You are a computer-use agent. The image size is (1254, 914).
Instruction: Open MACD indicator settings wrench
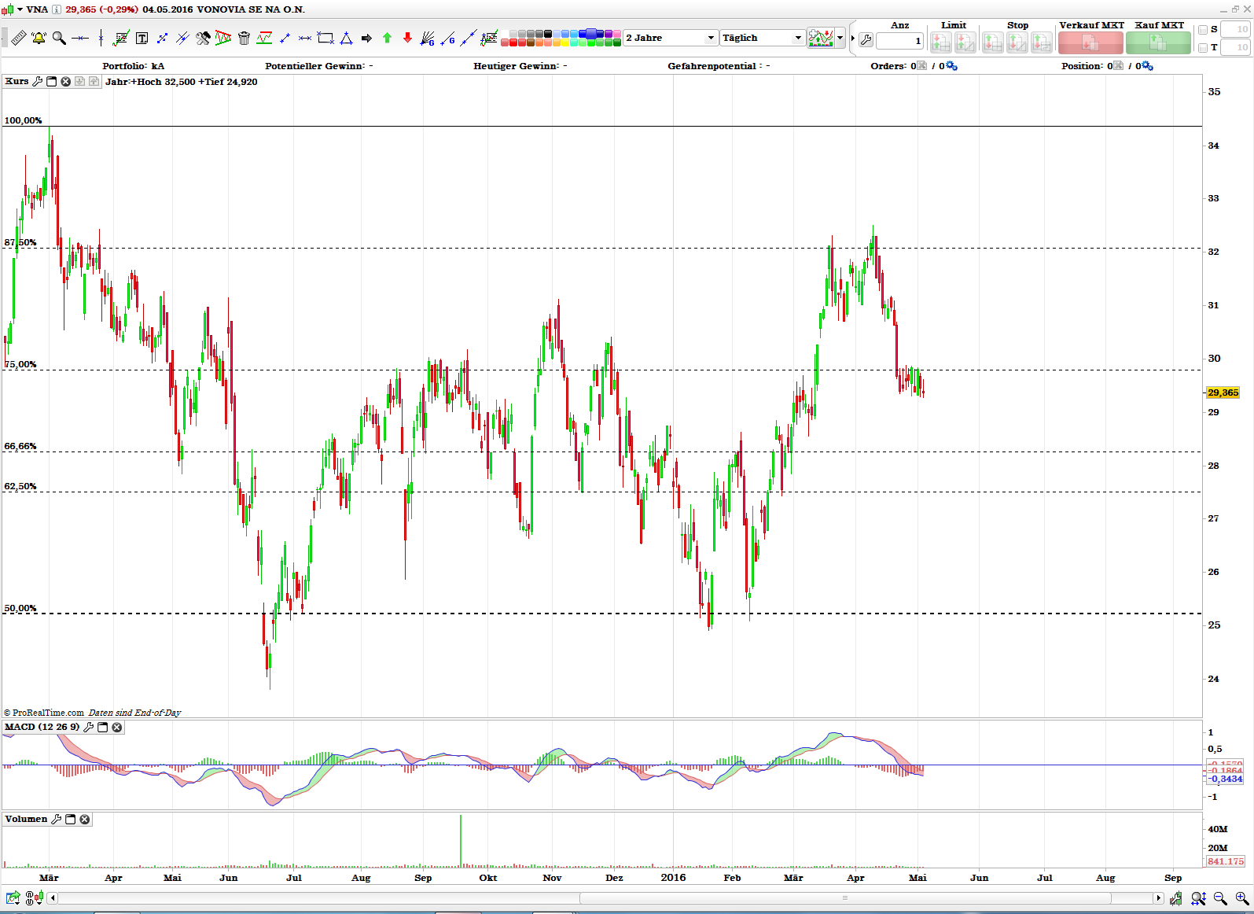(x=89, y=728)
